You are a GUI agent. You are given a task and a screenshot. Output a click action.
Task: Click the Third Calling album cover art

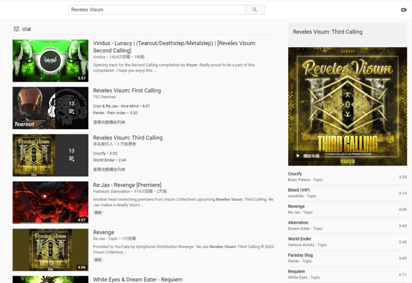point(348,107)
